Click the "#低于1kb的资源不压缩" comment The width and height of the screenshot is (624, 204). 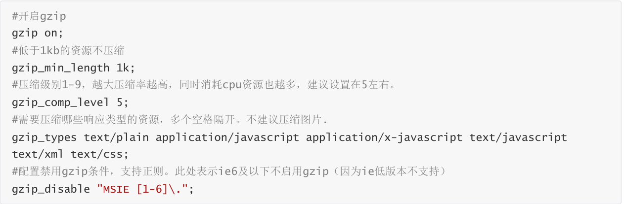(68, 50)
